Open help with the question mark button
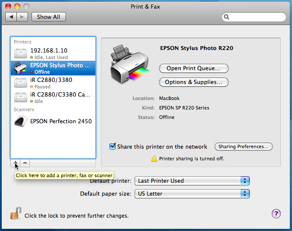The image size is (292, 231). click(x=276, y=214)
